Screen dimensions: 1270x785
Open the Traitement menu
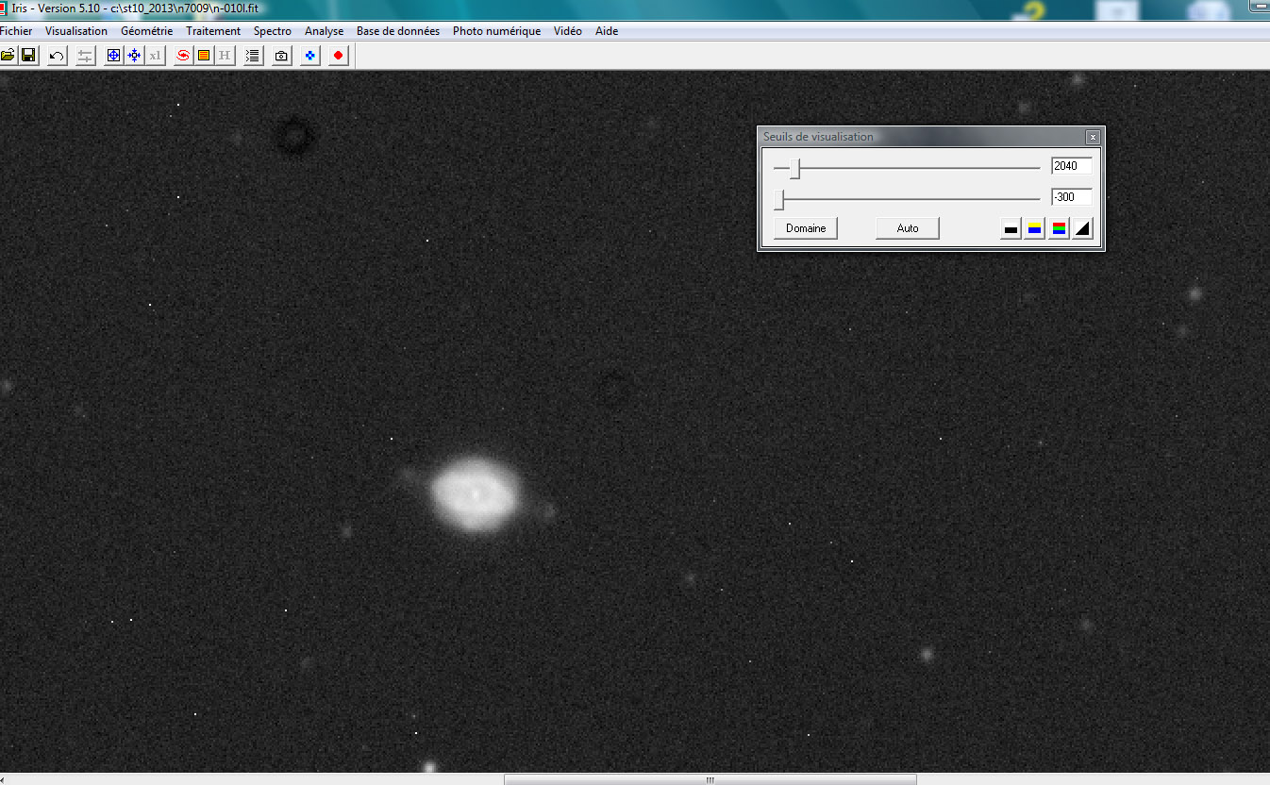coord(213,31)
